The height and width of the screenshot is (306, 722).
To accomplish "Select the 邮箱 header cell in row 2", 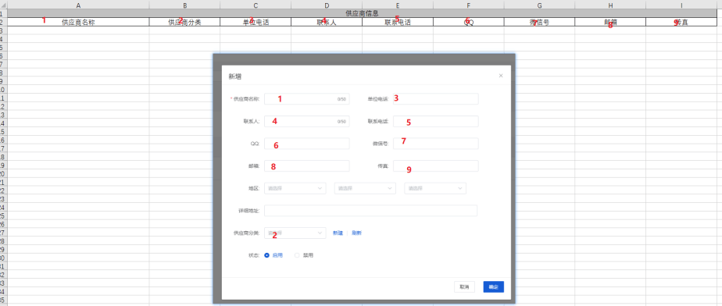I will (610, 22).
